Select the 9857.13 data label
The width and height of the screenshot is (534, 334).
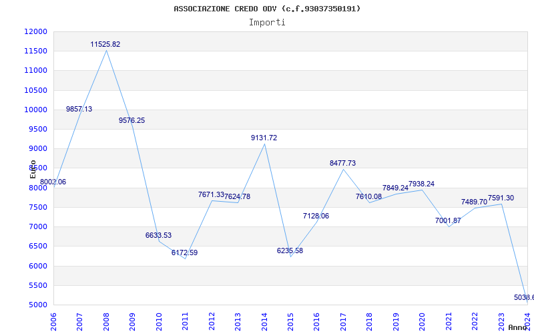click(79, 109)
